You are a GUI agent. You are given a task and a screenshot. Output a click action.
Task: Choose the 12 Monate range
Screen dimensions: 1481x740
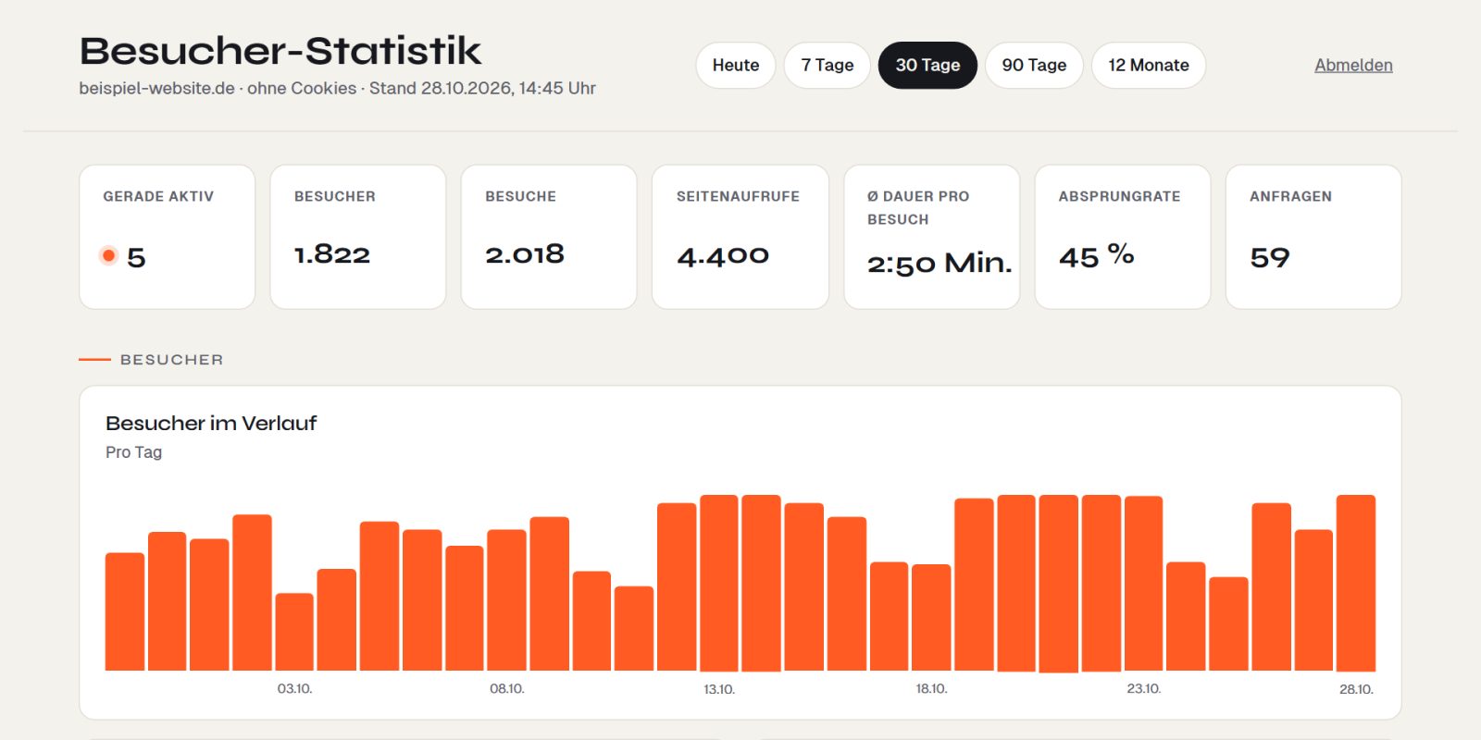[x=1149, y=66]
